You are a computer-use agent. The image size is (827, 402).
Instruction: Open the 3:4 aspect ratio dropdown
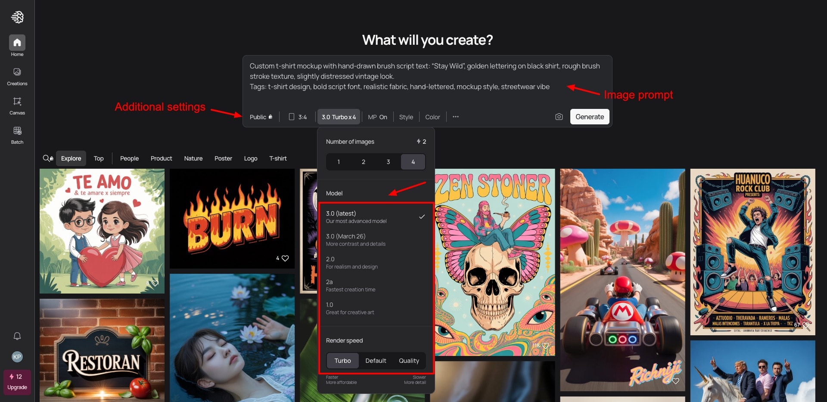point(298,117)
